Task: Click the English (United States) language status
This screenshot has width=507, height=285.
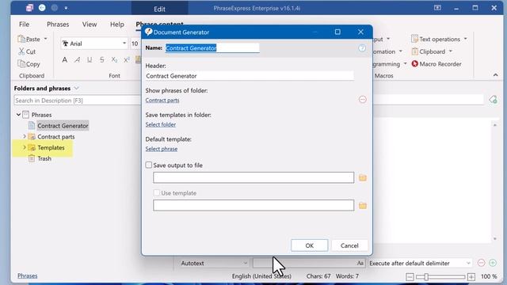Action: [261, 276]
